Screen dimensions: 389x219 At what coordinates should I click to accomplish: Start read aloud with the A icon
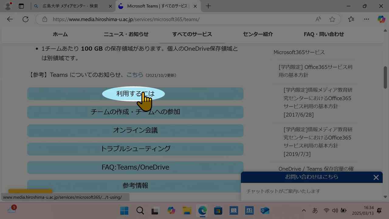pos(318,19)
